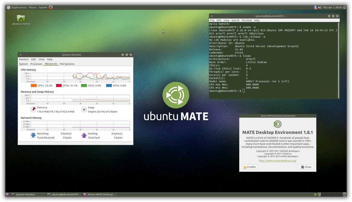The height and width of the screenshot is (202, 352).
Task: Open View menu in System Monitor
Action: pos(41,59)
